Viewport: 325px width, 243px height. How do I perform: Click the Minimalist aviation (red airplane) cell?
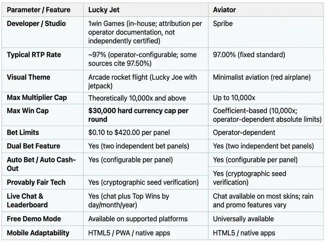click(x=266, y=81)
